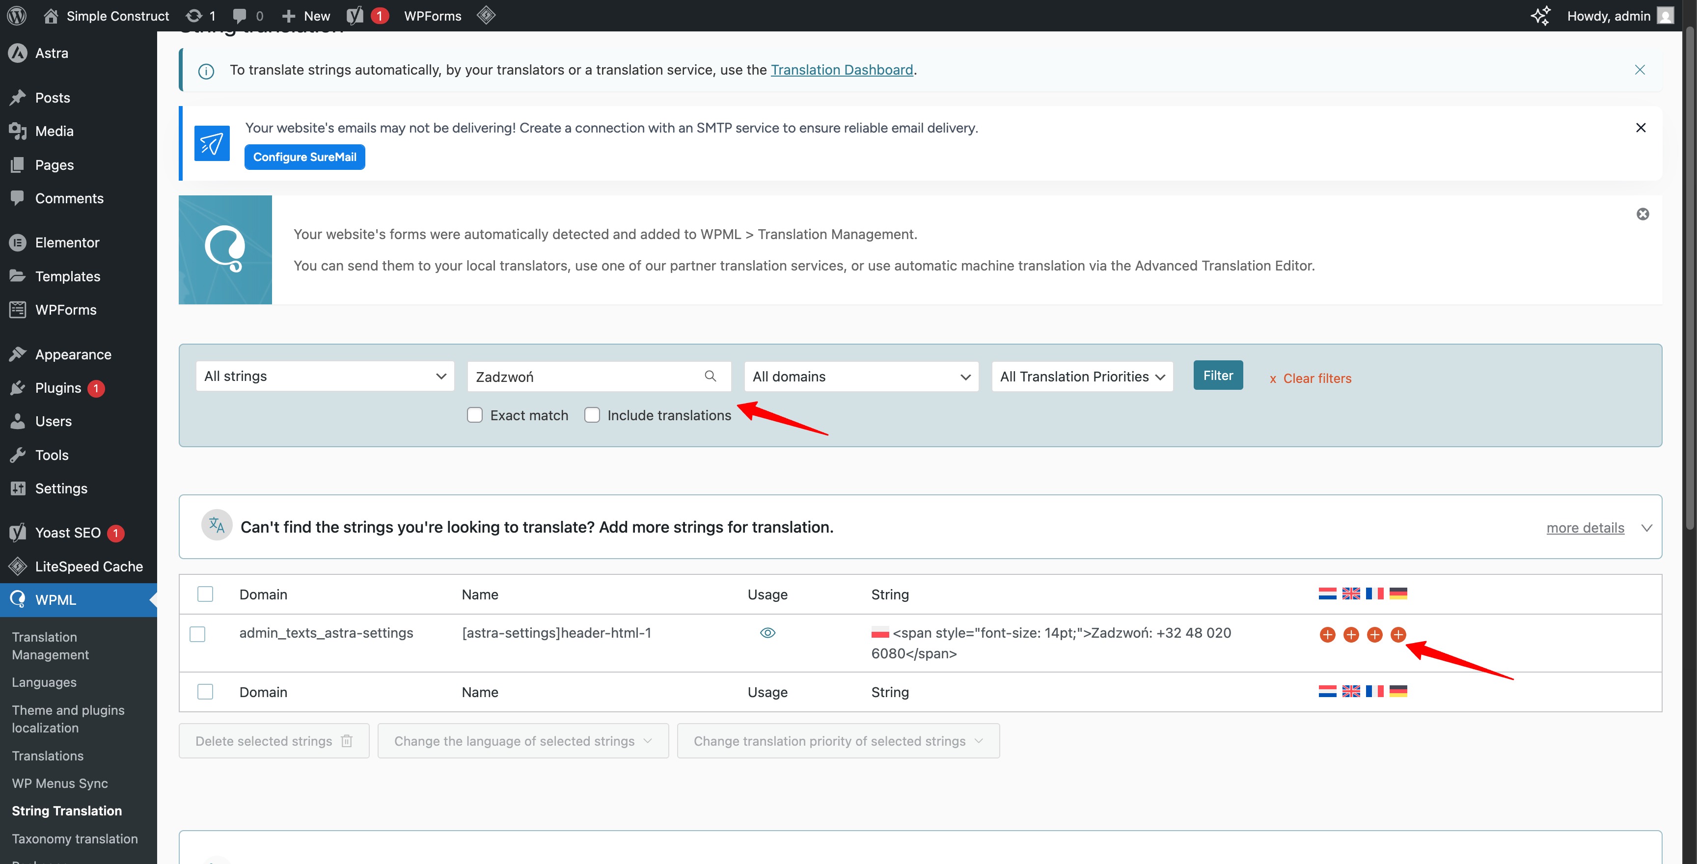1697x864 pixels.
Task: Open Change translation priority of selected strings
Action: (x=838, y=741)
